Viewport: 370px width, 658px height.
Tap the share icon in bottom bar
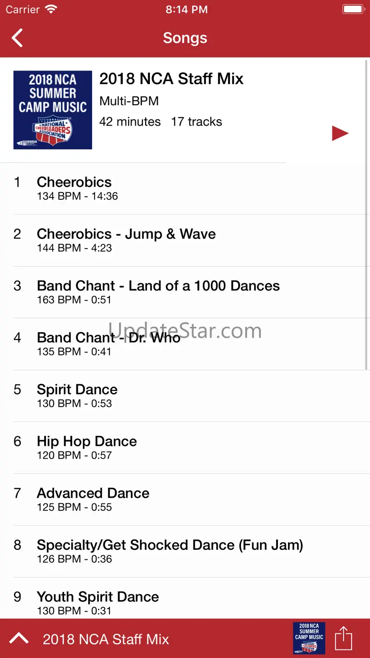click(x=343, y=638)
